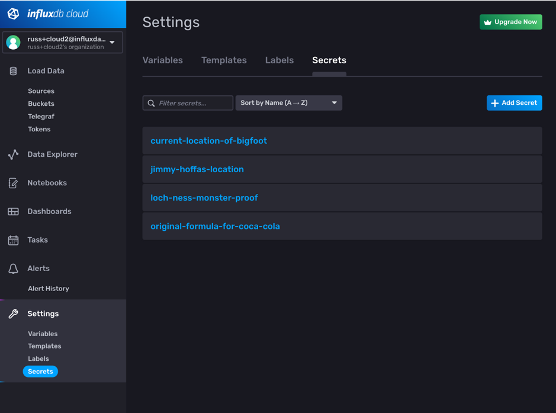The image size is (556, 413).
Task: Click the Dashboards grid icon
Action: 13,211
